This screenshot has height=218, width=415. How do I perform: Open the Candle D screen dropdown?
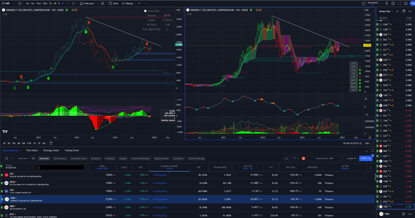coord(352,158)
